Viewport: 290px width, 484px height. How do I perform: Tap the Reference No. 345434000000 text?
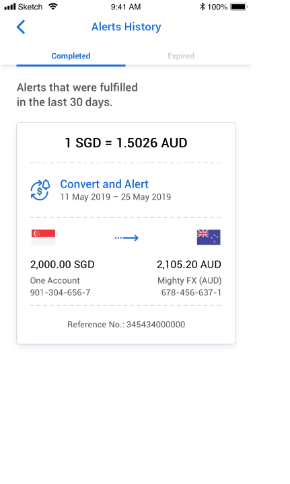pos(126,325)
